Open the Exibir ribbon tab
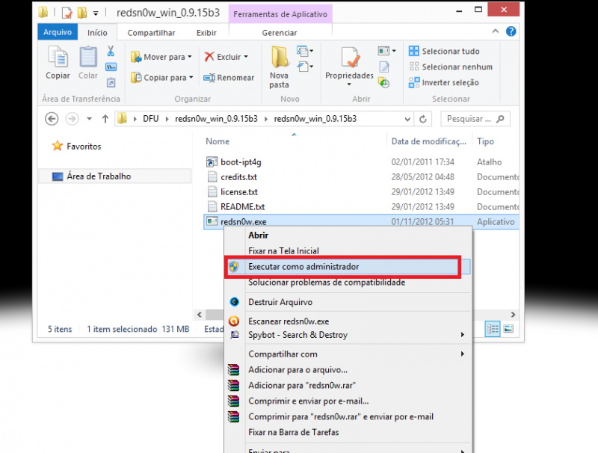 tap(206, 33)
